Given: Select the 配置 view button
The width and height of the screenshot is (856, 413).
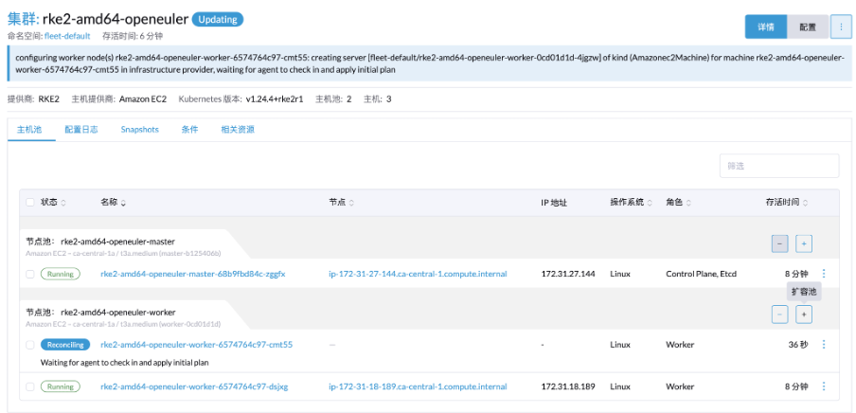Looking at the screenshot, I should click(x=808, y=27).
